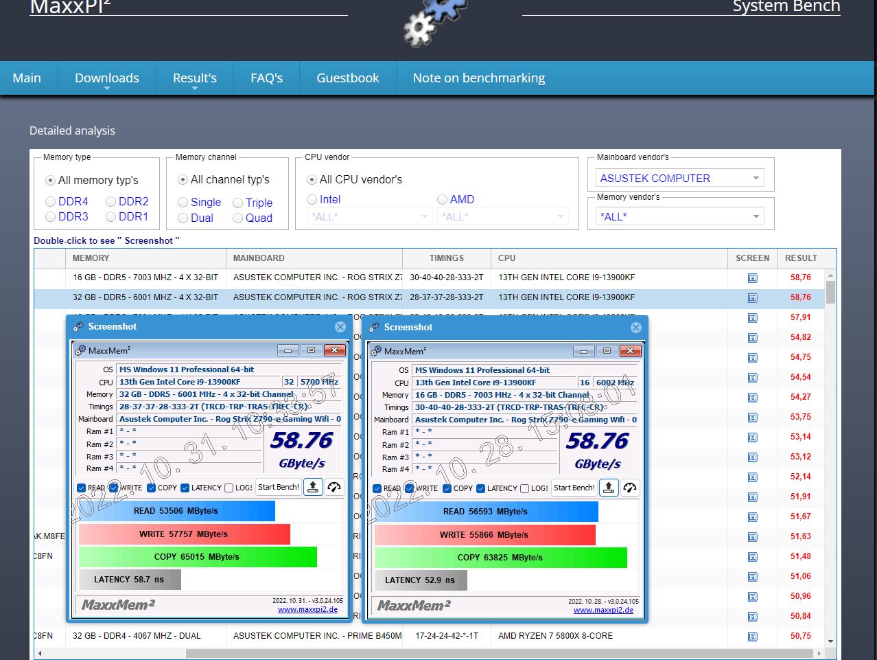Choose Dual memory channel

coord(183,218)
